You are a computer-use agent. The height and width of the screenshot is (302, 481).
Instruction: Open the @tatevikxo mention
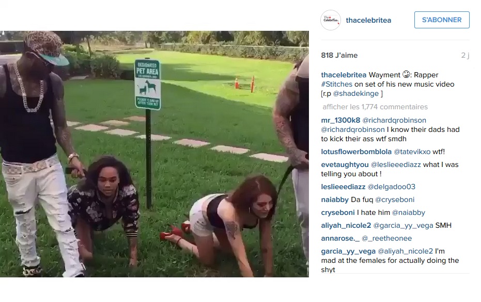point(412,152)
